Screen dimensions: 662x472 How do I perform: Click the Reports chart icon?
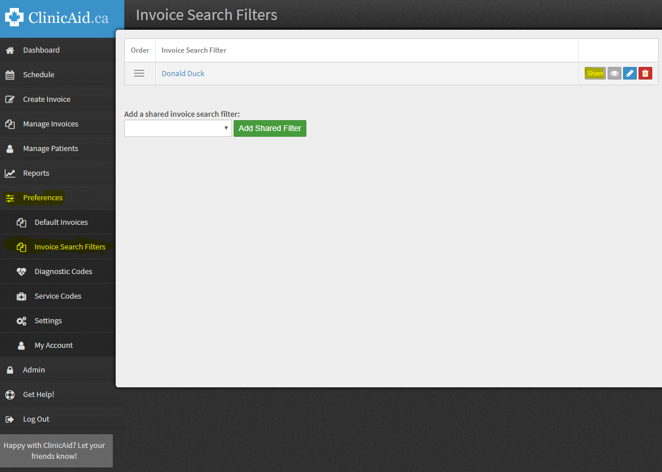[x=10, y=173]
